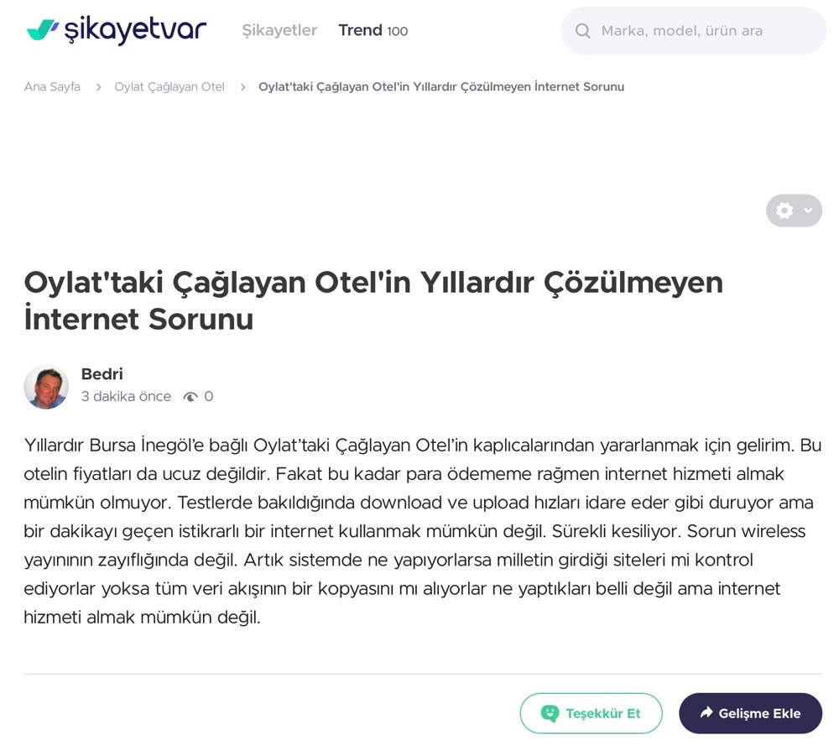Screen dimensions: 839x756
Task: Click the share arrow on Gelişme Ekle
Action: (x=706, y=712)
